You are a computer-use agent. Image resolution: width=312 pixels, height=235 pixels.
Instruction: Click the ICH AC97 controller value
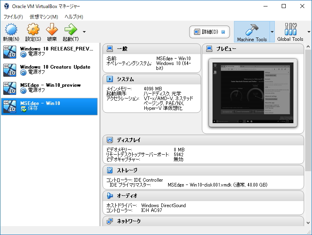click(x=152, y=210)
